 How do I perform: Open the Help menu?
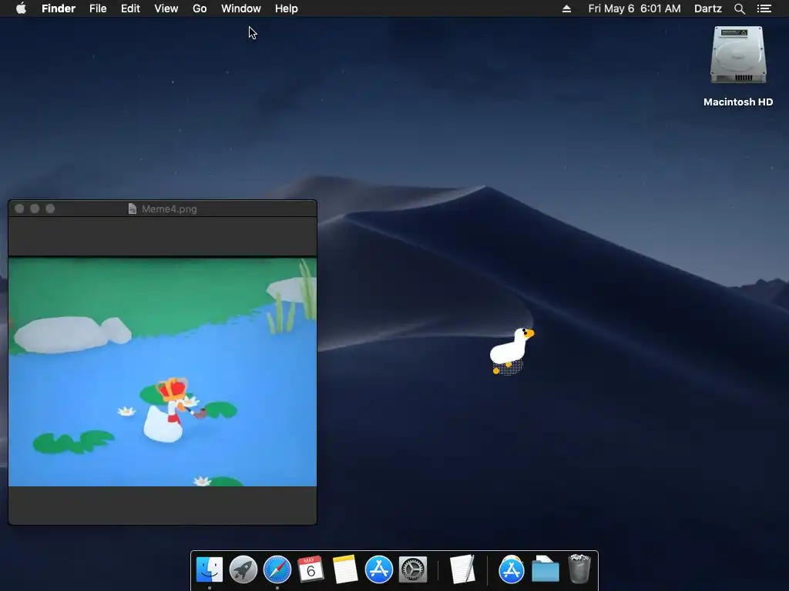tap(287, 8)
